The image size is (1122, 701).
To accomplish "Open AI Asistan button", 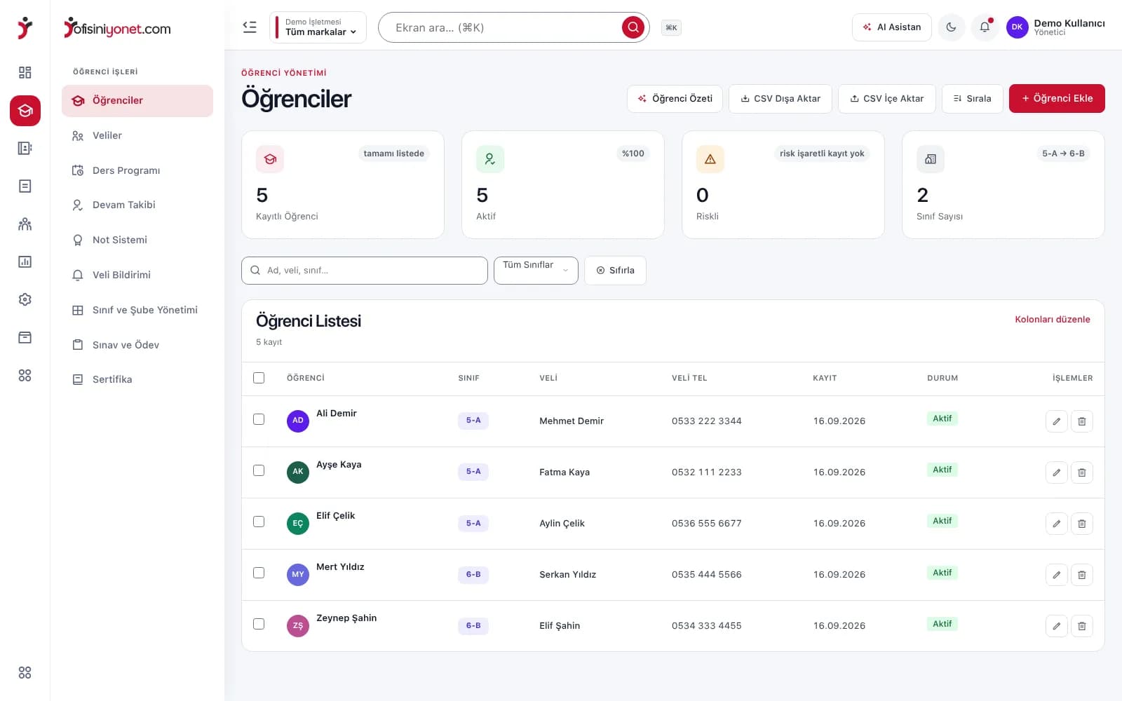I will 892,27.
